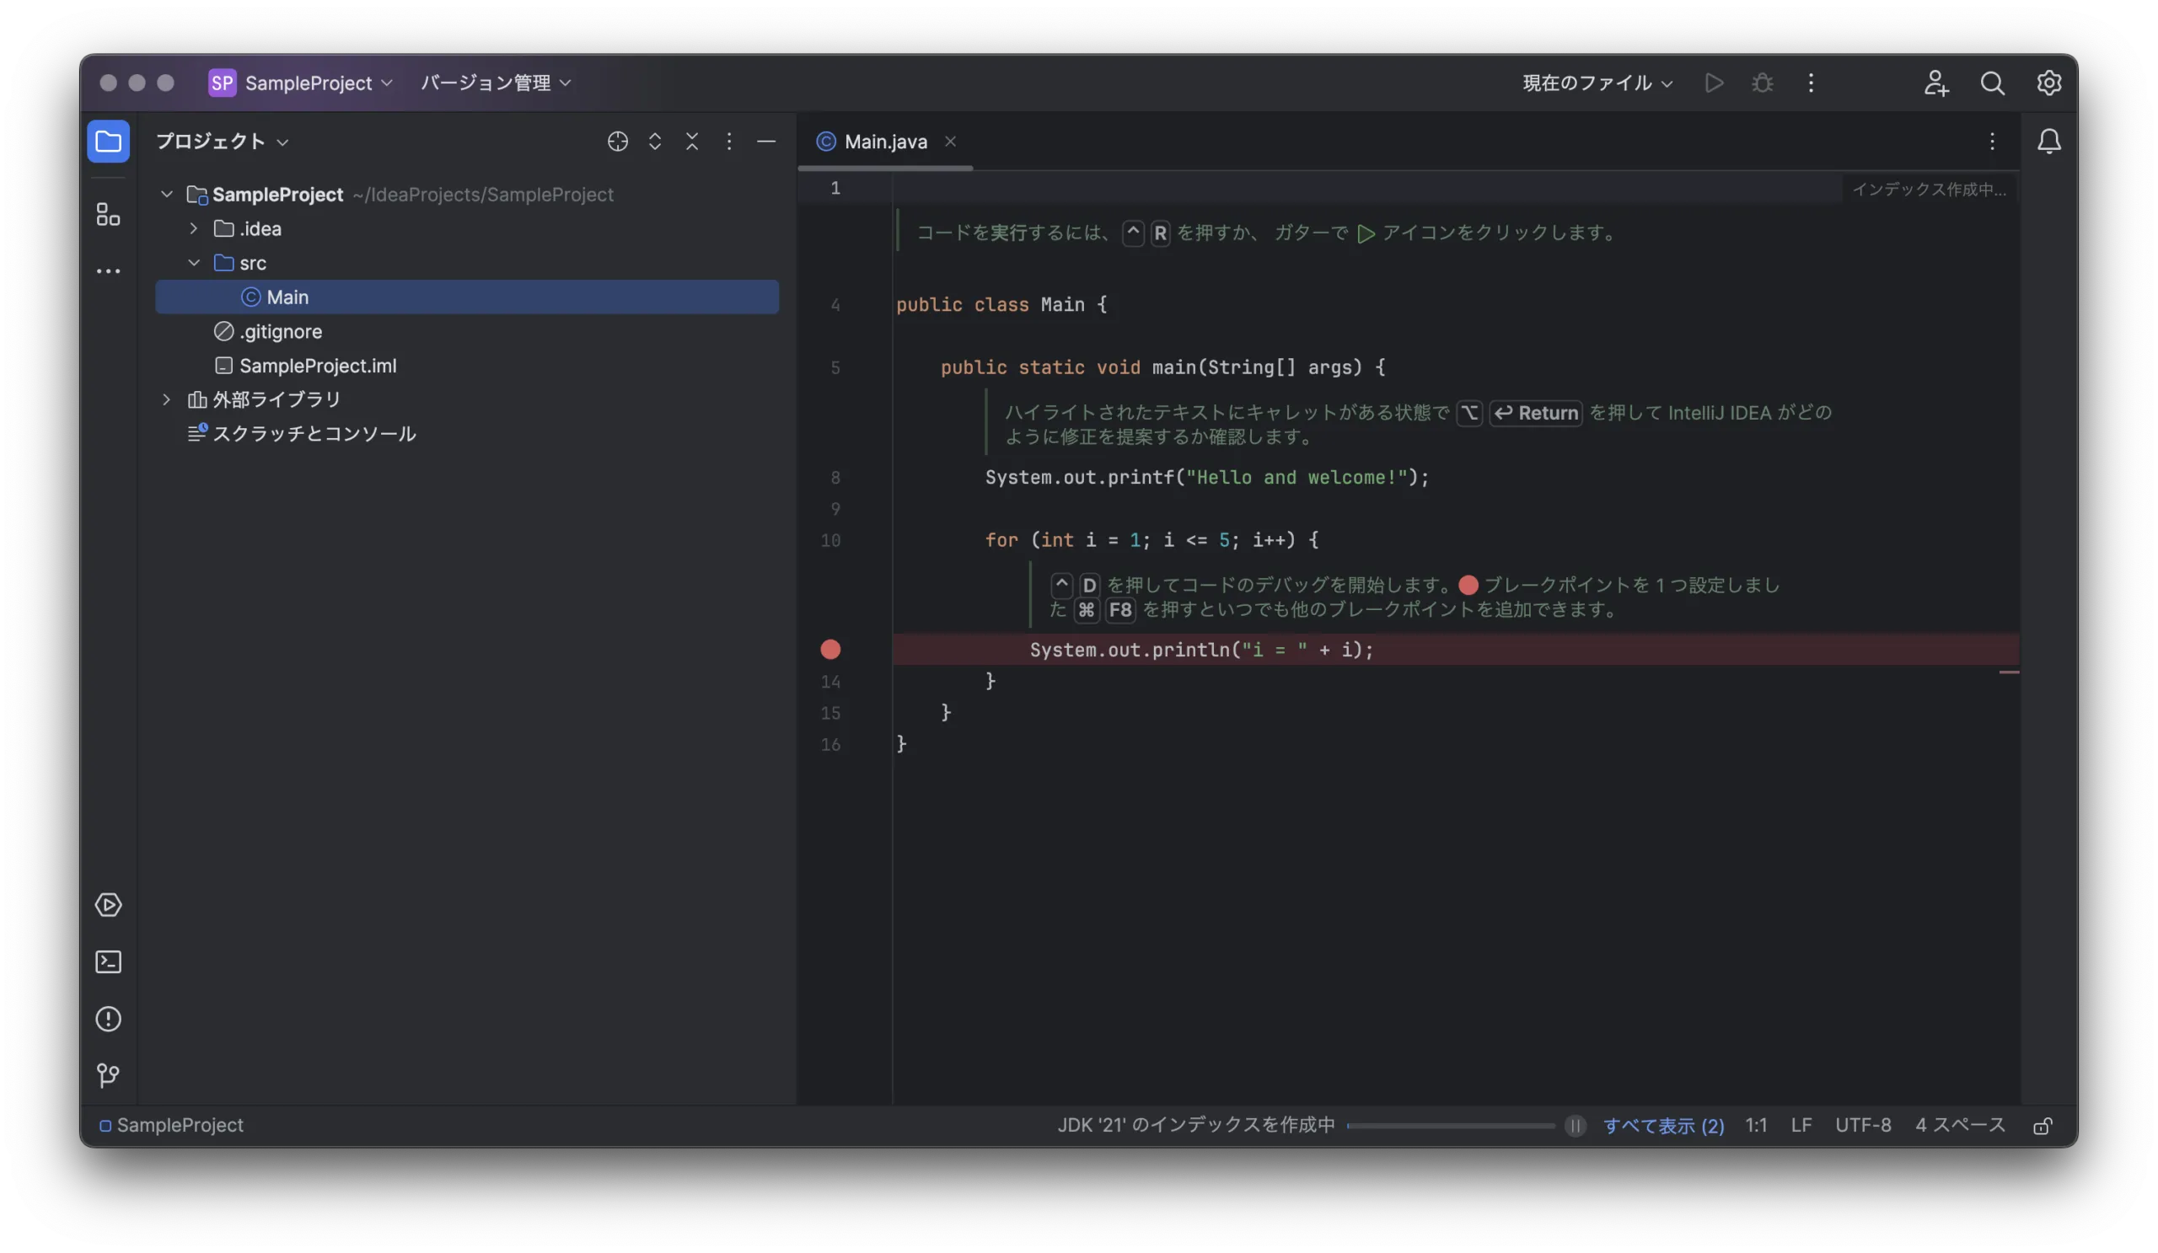
Task: Pause the JDK indexing process
Action: point(1575,1126)
